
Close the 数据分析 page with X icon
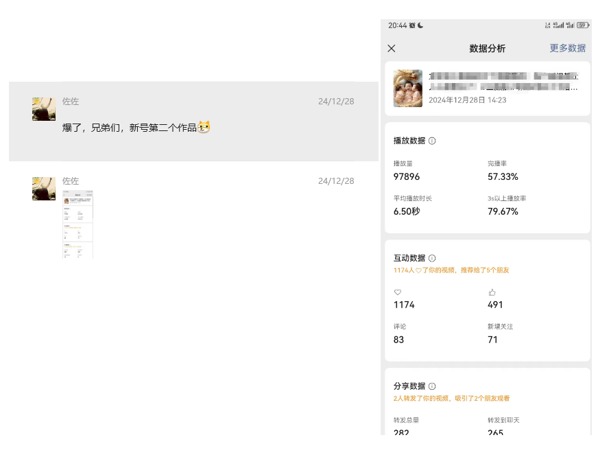[x=392, y=49]
